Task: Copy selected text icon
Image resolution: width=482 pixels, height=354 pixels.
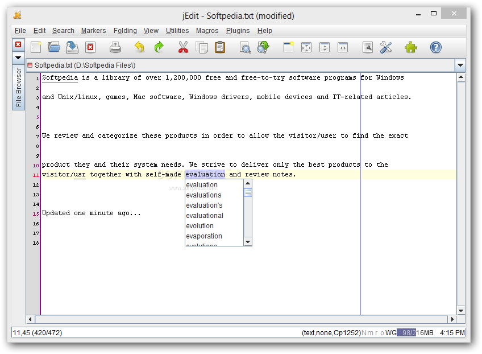Action: coord(202,47)
